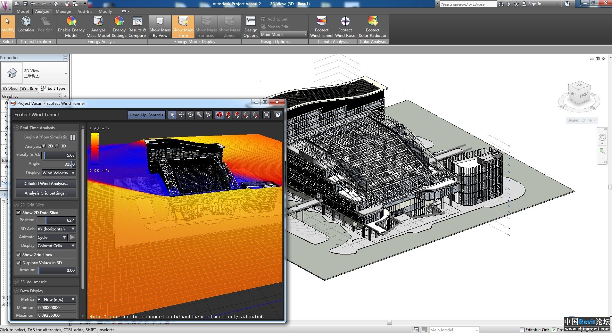Select the pan tool in Wind Tunnel toolbar

[x=181, y=115]
